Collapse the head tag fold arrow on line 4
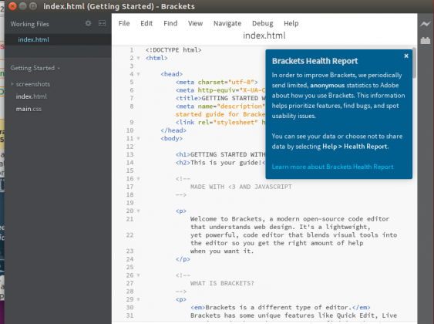The image size is (434, 324). click(139, 74)
